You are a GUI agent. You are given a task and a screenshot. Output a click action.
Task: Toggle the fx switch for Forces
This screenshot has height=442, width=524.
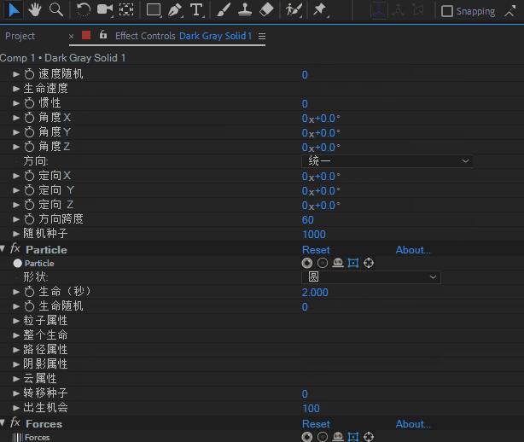(x=15, y=423)
